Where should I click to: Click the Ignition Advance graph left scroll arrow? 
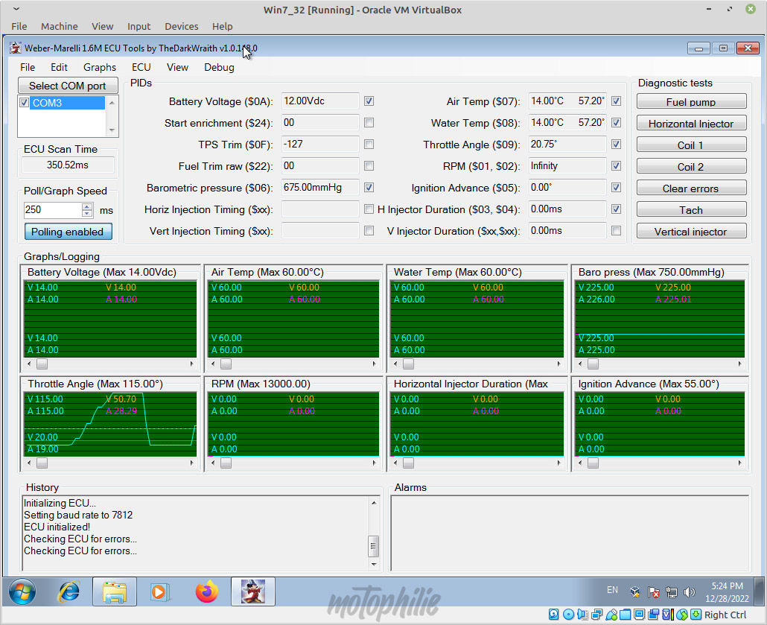tap(580, 463)
